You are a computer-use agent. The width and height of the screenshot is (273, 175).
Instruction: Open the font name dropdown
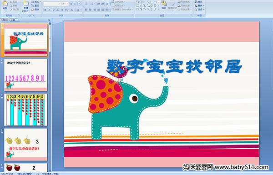point(52,4)
